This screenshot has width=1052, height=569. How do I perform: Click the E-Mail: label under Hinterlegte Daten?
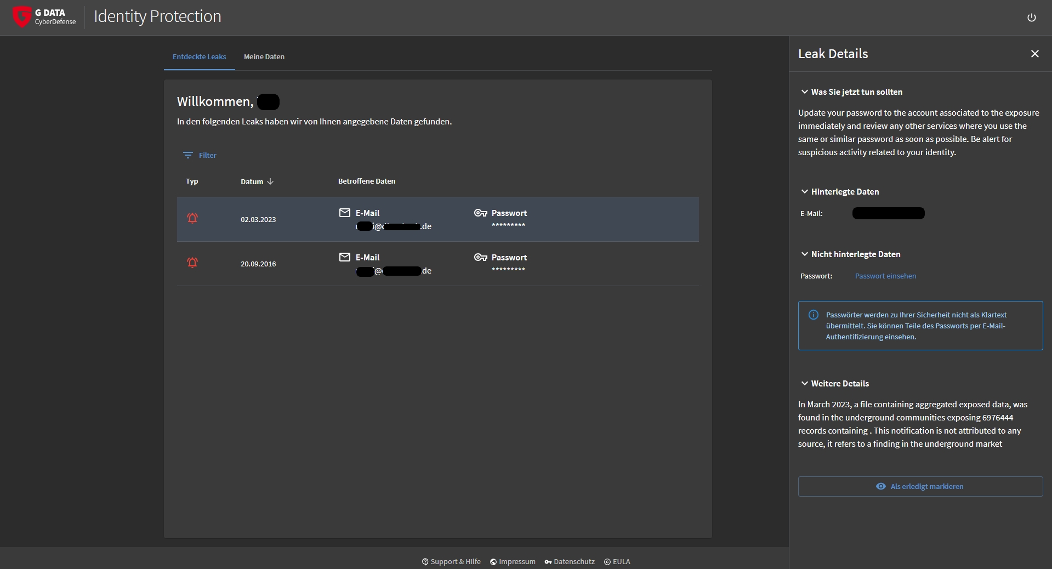pyautogui.click(x=811, y=214)
